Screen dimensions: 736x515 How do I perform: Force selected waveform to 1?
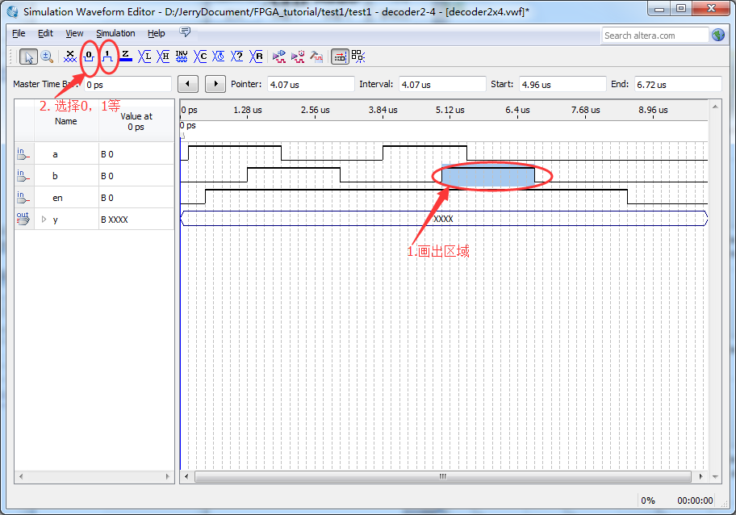[x=107, y=57]
